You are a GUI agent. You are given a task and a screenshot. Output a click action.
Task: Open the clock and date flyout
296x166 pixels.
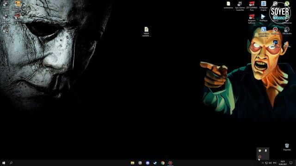click(283, 163)
